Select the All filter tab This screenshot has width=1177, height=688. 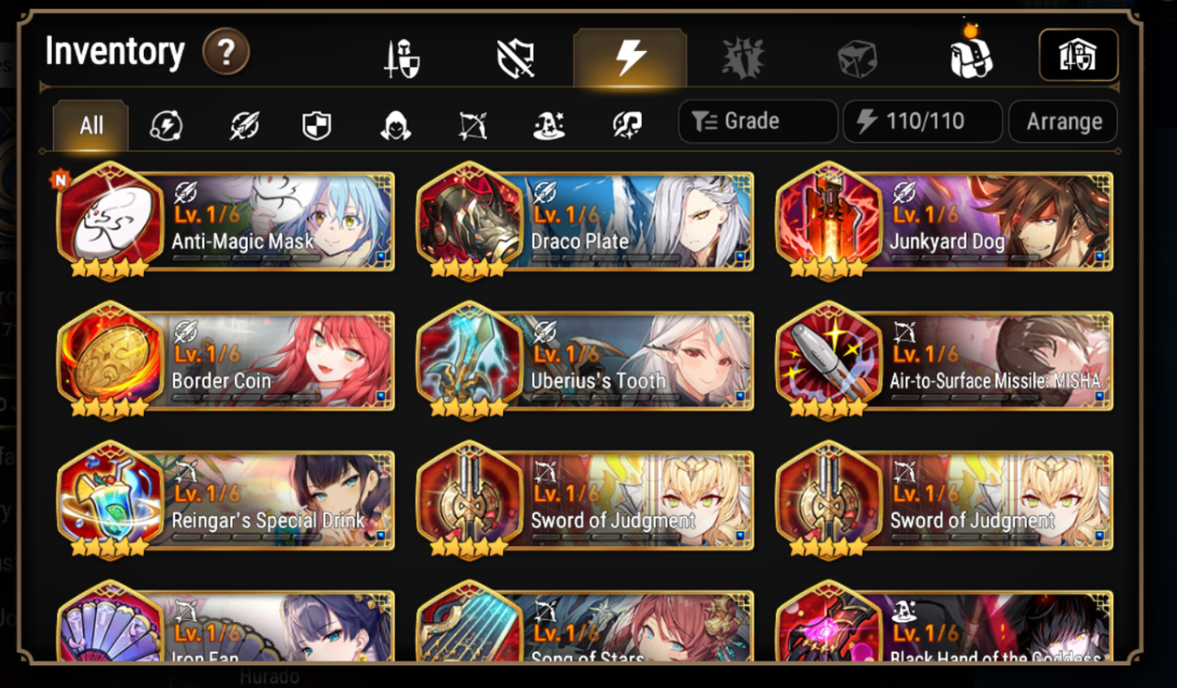[91, 125]
